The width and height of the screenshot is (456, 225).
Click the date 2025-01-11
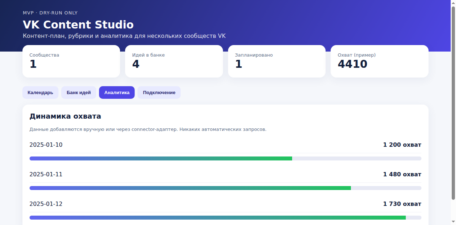pos(46,175)
